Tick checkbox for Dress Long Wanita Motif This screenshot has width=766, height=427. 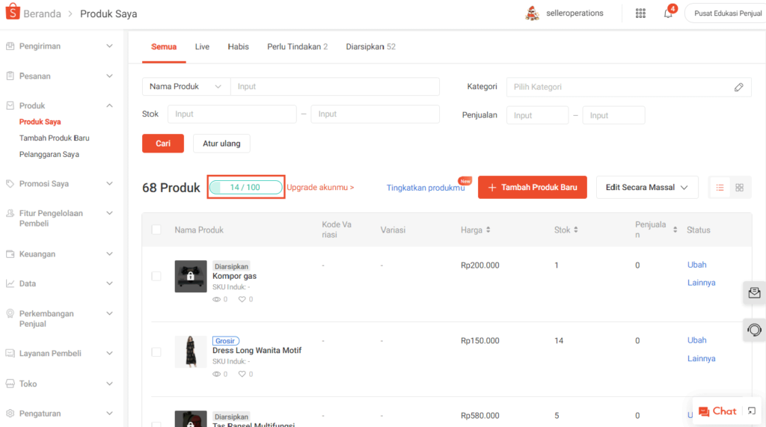click(156, 351)
